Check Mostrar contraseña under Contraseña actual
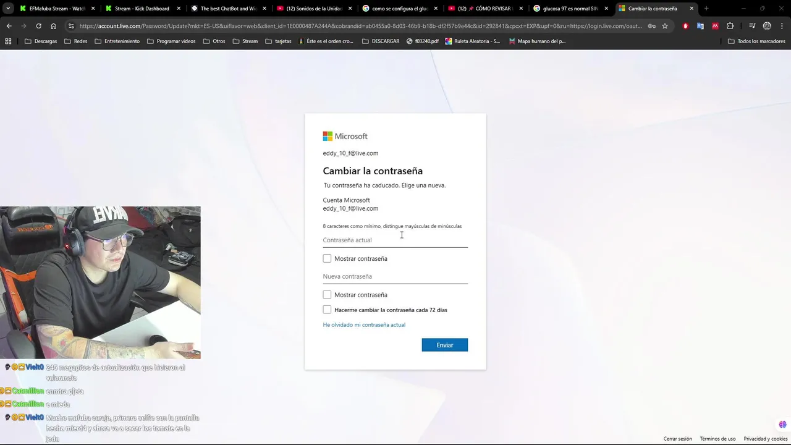The image size is (791, 445). point(327,258)
